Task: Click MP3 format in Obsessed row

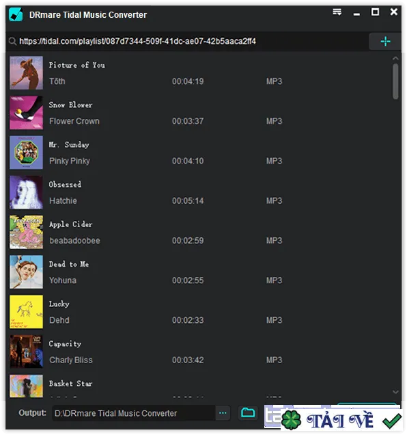Action: 275,201
